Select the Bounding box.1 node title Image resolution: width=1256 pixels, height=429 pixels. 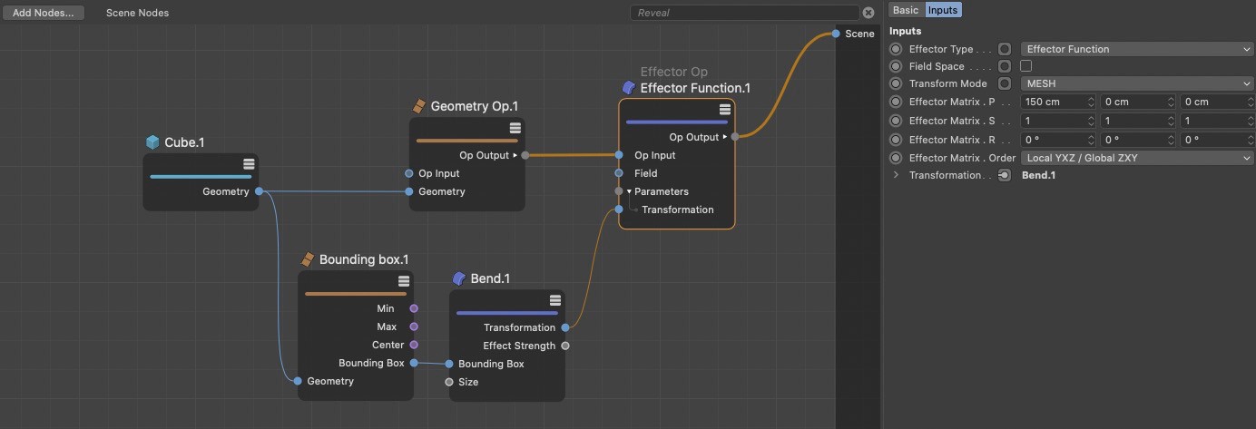pos(364,259)
